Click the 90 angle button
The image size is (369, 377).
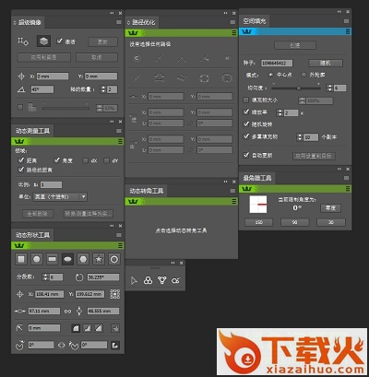[x=295, y=222]
